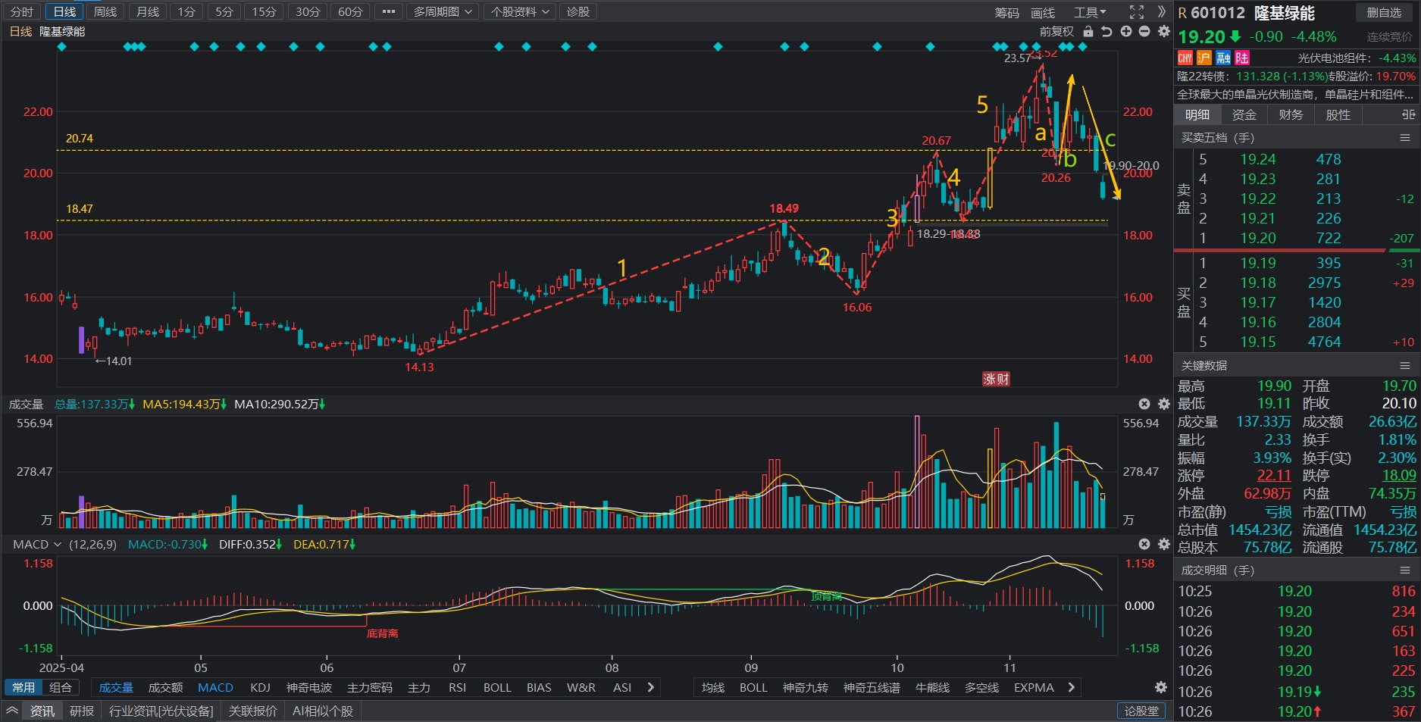The height and width of the screenshot is (722, 1421).
Task: Toggle the 组合 indicator group
Action: 61,687
